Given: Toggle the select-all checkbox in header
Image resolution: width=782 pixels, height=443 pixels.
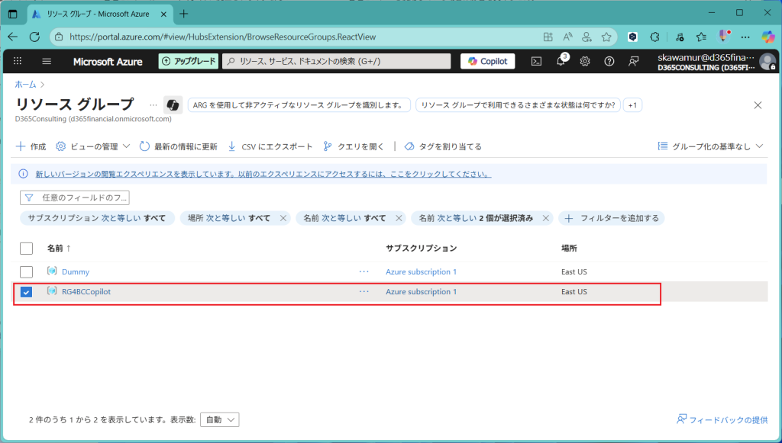Looking at the screenshot, I should (27, 248).
